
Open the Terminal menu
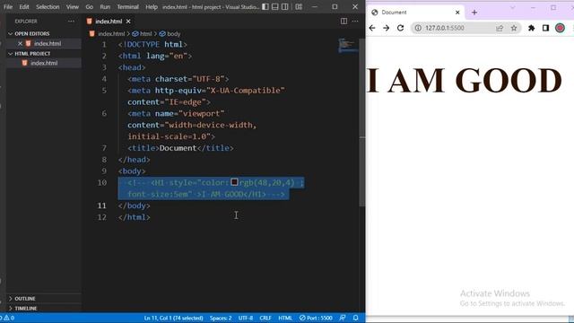coord(127,6)
